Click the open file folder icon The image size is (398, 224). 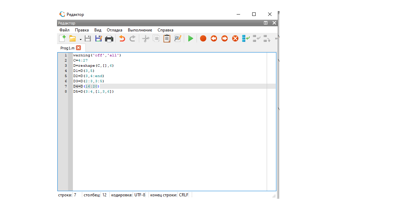tap(73, 38)
